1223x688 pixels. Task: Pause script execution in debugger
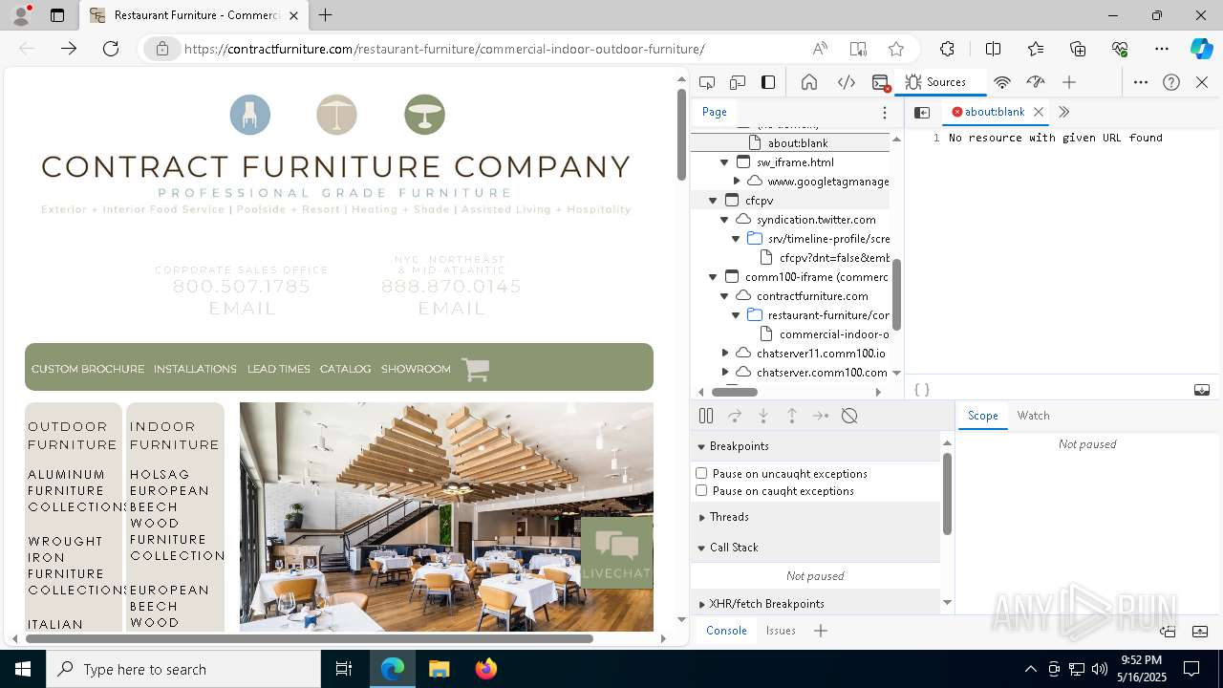(706, 416)
